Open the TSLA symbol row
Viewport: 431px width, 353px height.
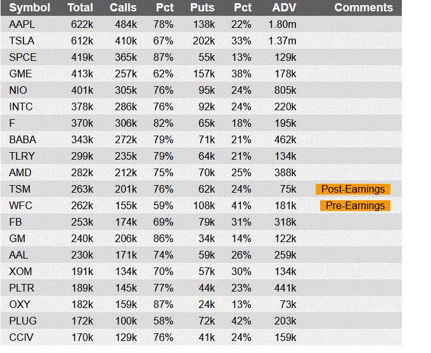click(22, 41)
